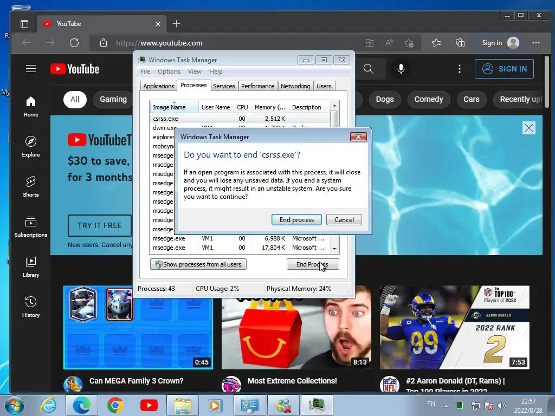Go to YouTube Home in sidebar

pos(31,107)
